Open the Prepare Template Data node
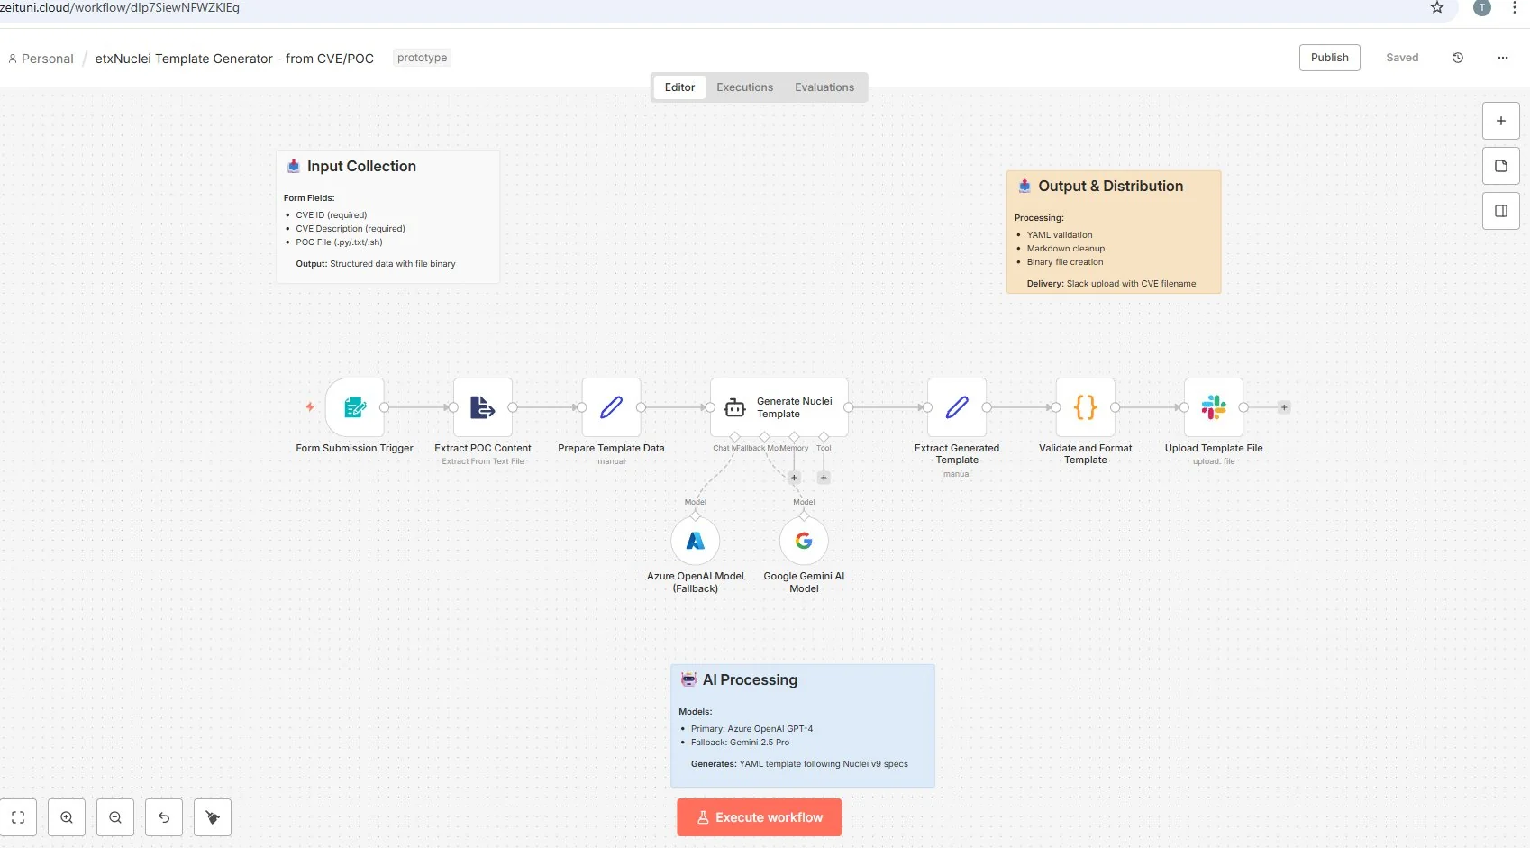This screenshot has width=1530, height=848. pyautogui.click(x=611, y=407)
